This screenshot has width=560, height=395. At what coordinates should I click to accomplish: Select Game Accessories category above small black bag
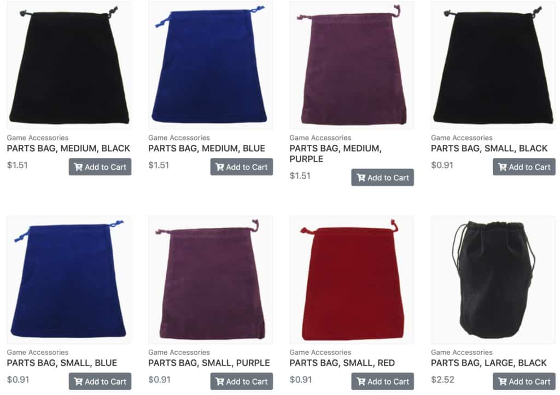coord(462,138)
